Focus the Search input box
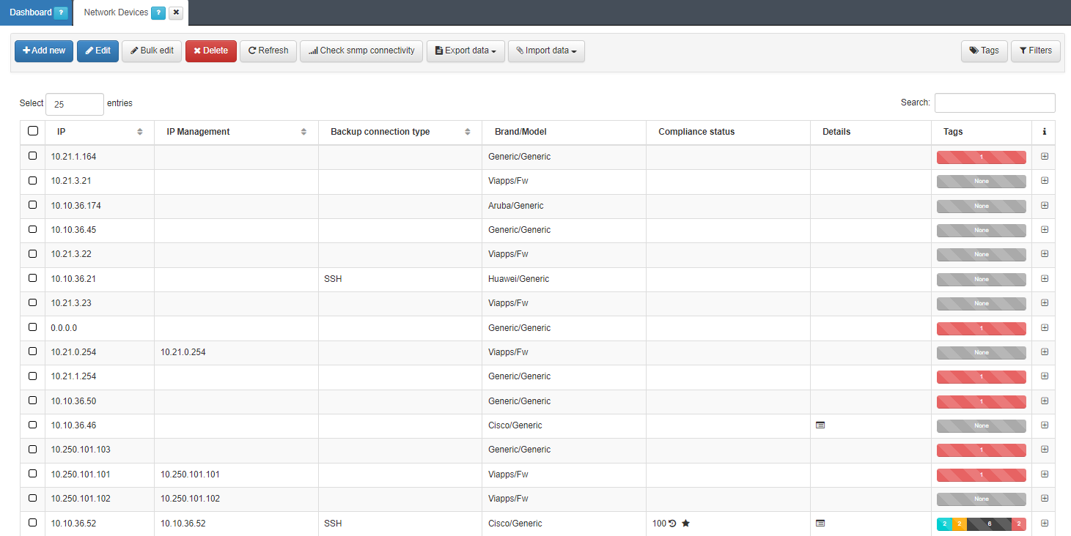The height and width of the screenshot is (536, 1071). [x=995, y=103]
